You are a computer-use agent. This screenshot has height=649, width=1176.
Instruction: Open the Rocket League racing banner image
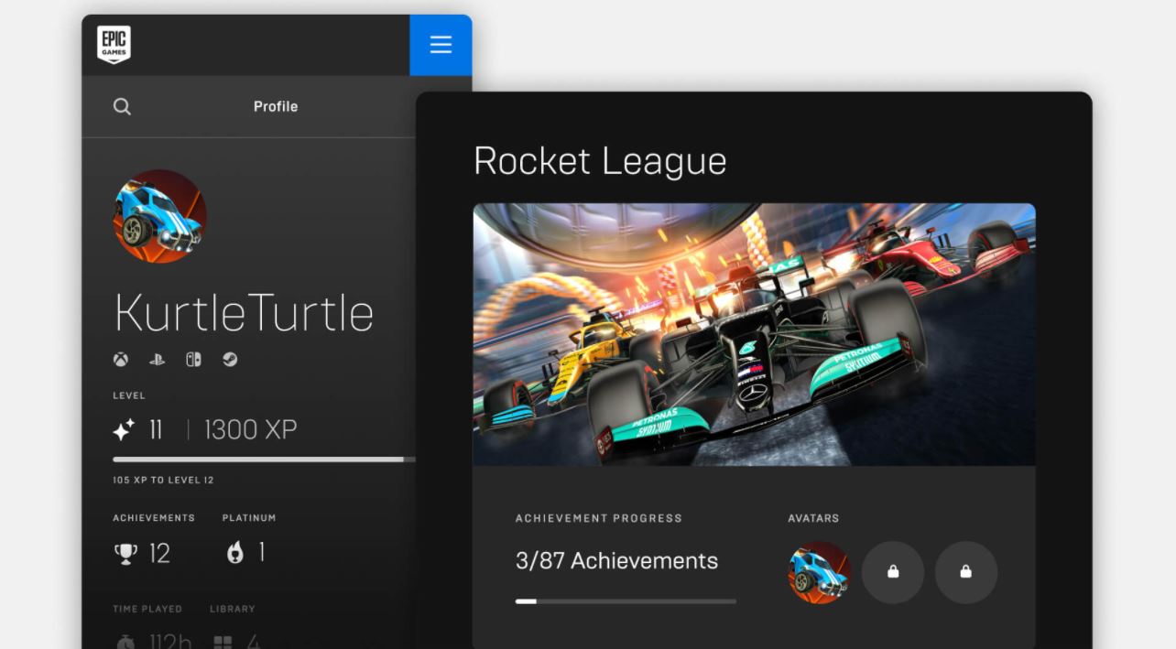coord(754,334)
